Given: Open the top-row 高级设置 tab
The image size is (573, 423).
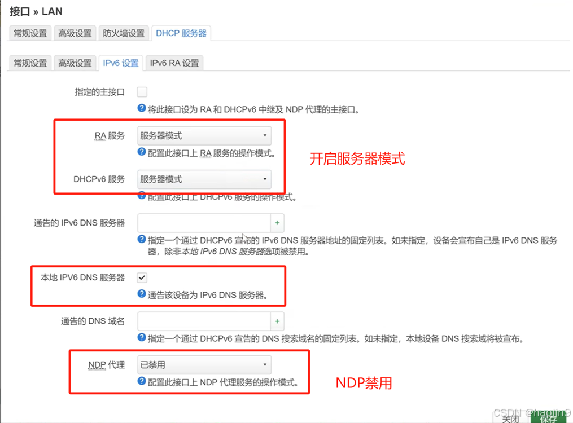Looking at the screenshot, I should (x=75, y=33).
